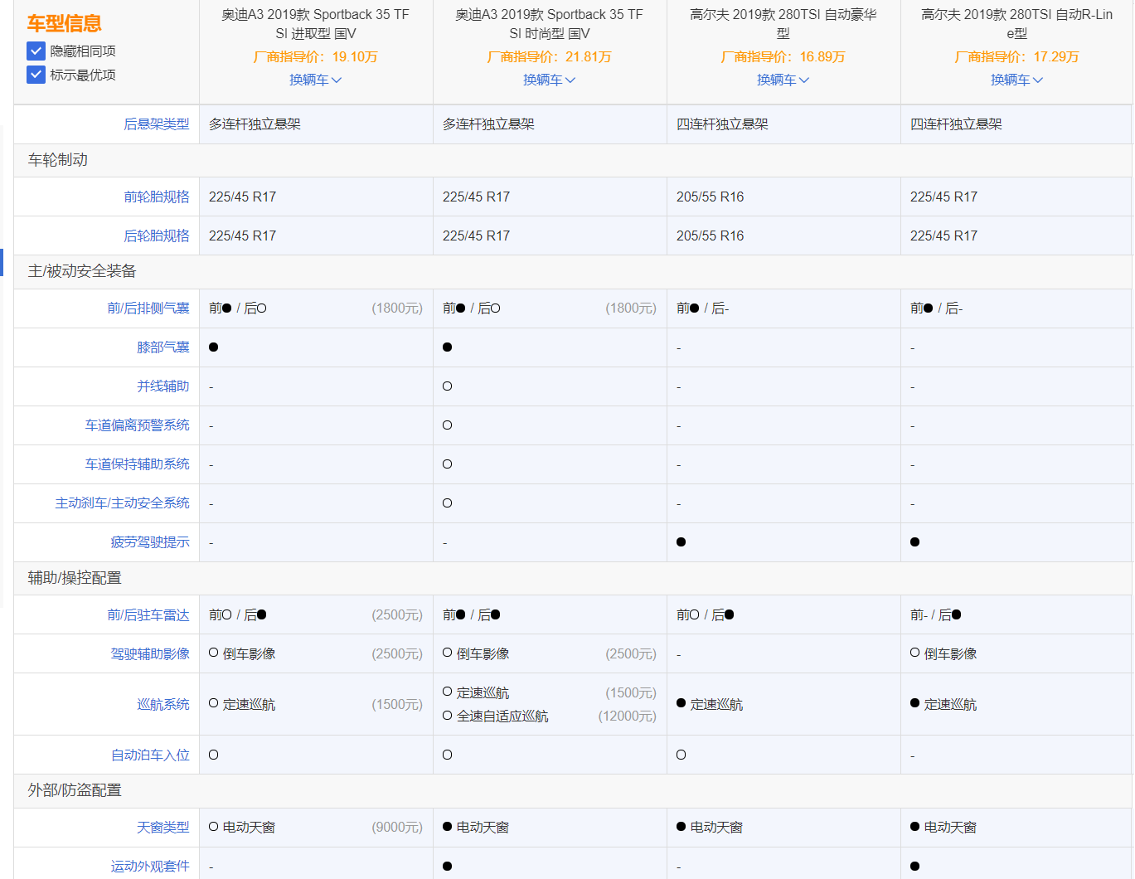
Task: Open 换辆车 dropdown for 奥迪A3 进取型
Action: (x=315, y=80)
